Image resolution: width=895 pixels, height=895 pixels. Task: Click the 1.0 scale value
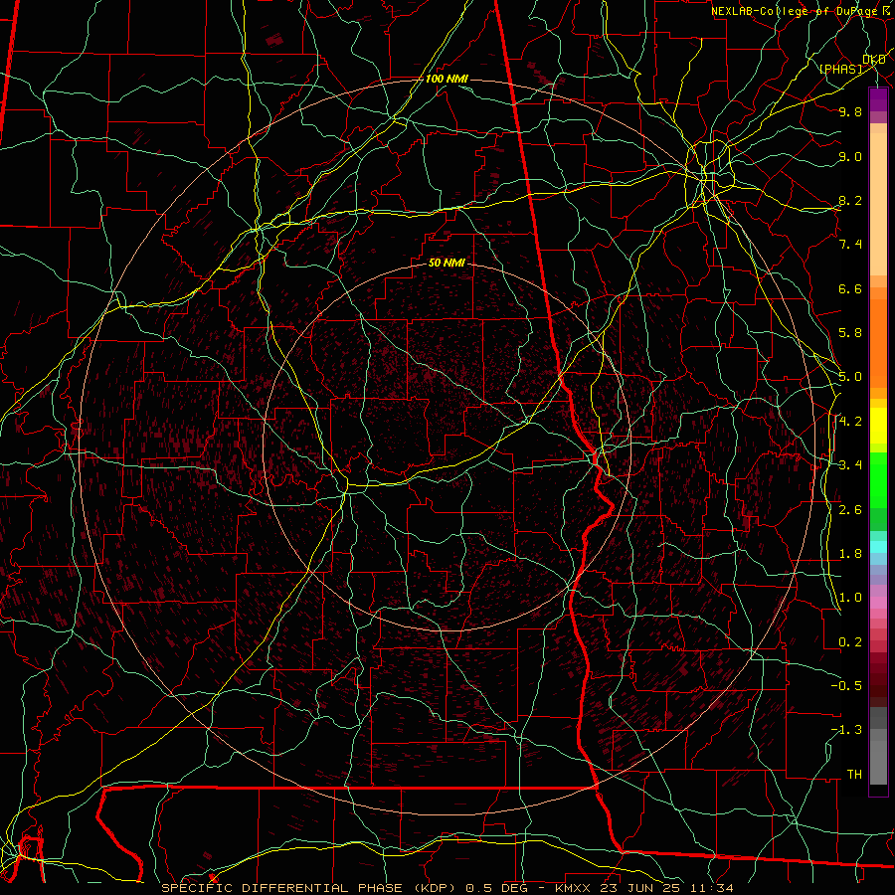[x=850, y=598]
